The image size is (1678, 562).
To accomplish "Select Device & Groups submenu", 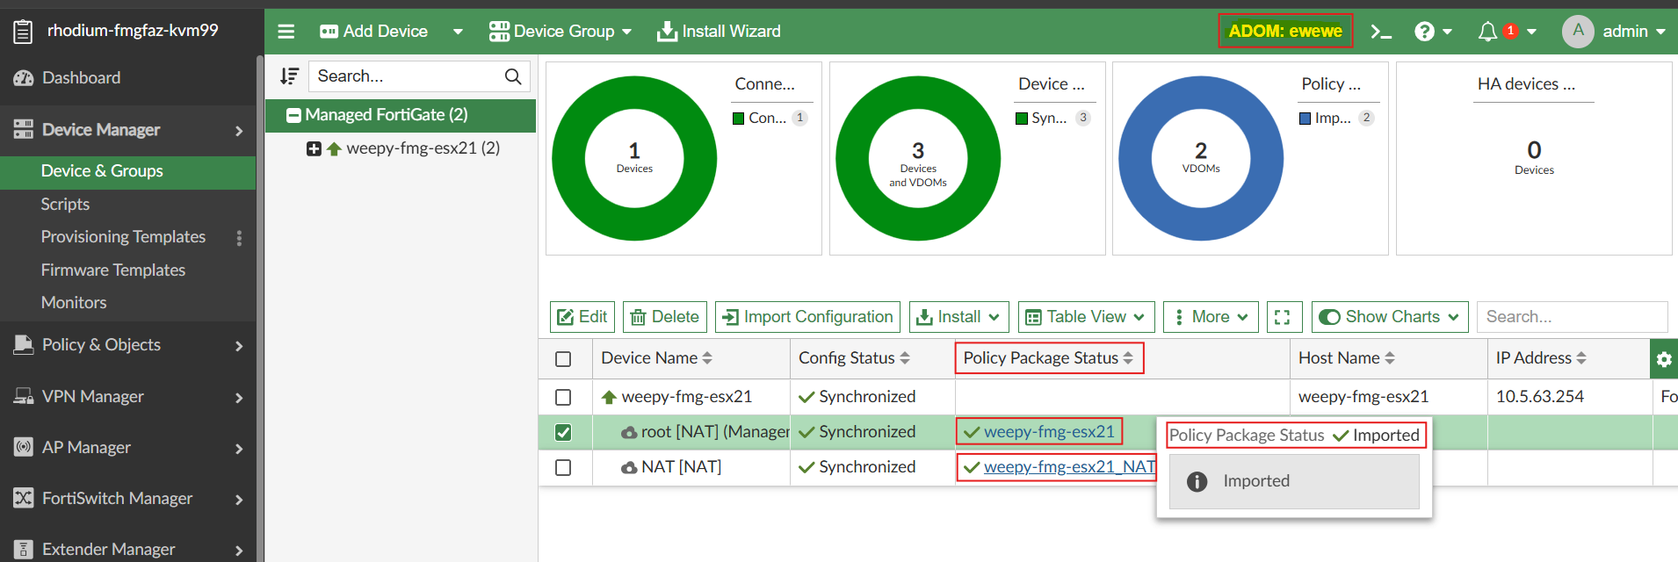I will (128, 171).
